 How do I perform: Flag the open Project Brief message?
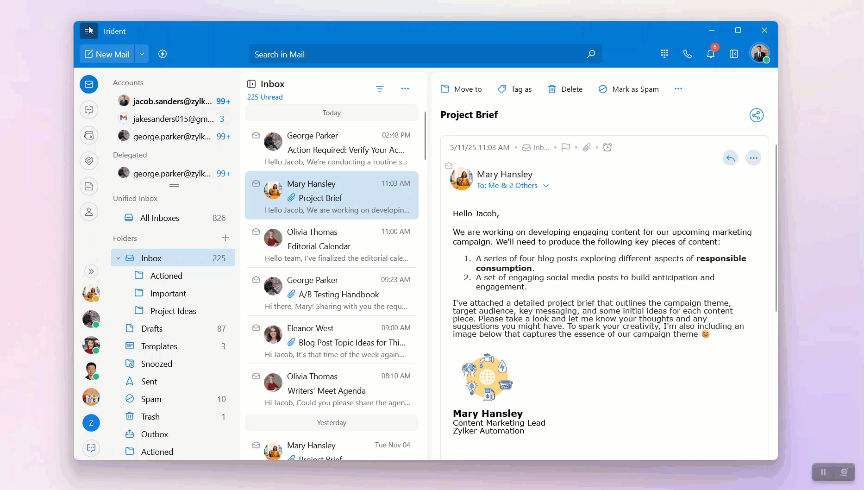[565, 147]
